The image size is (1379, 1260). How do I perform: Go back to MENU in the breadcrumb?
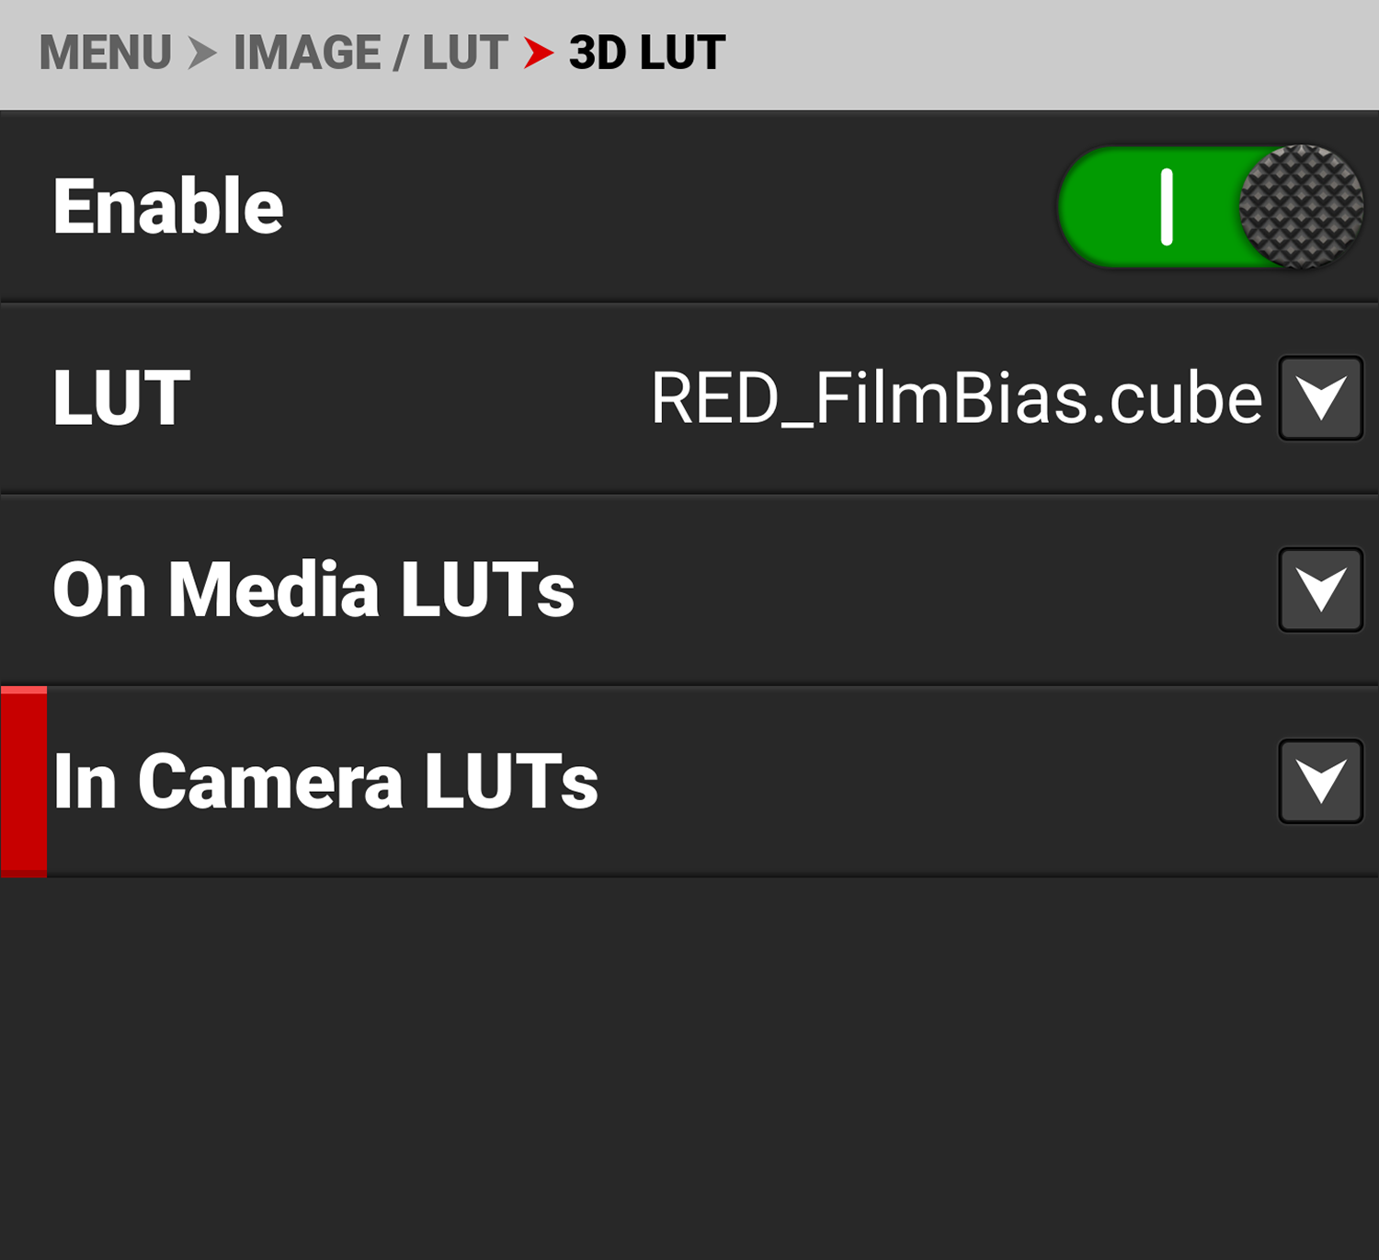pos(105,52)
